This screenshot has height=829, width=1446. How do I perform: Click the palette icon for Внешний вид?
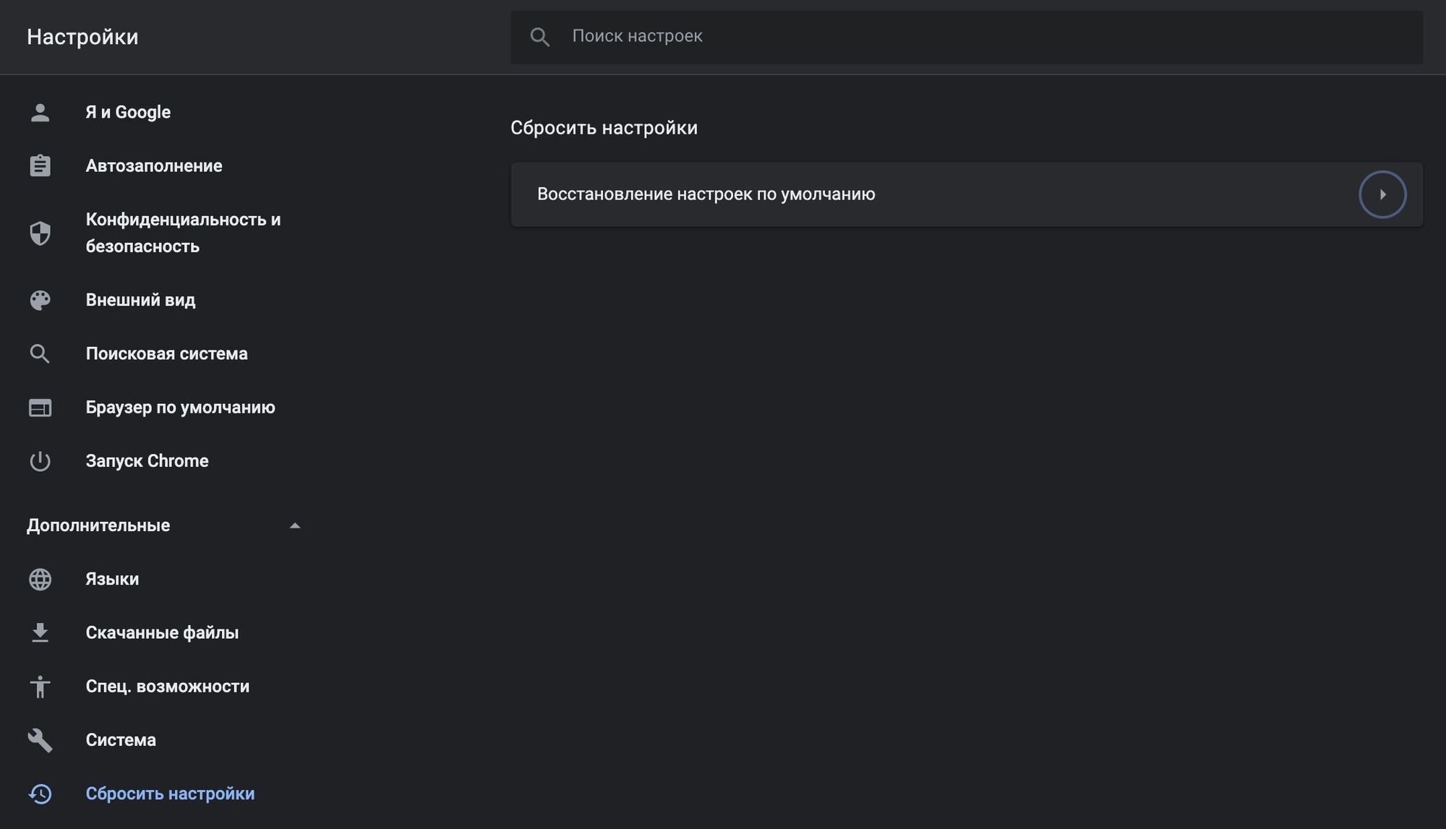click(40, 300)
